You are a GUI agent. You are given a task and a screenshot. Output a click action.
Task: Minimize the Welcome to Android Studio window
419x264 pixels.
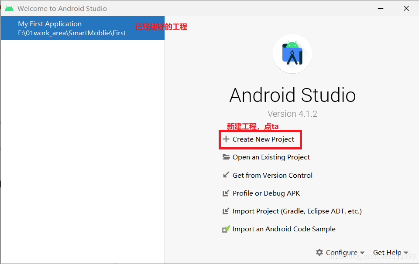pos(381,9)
